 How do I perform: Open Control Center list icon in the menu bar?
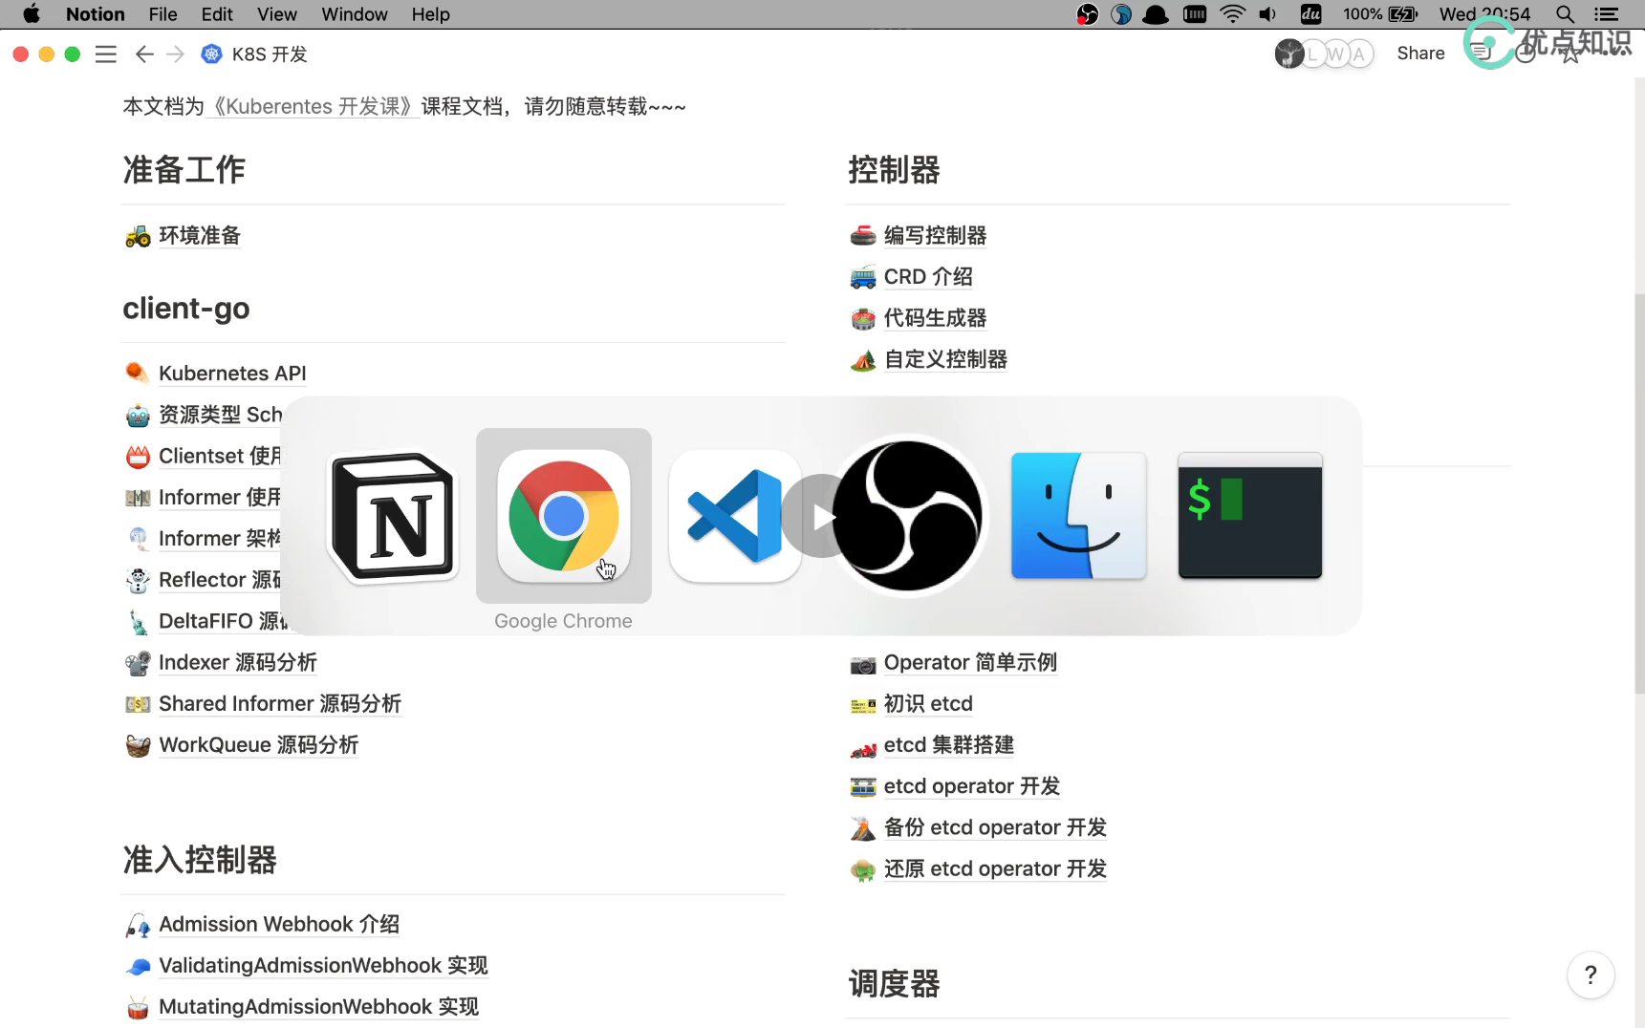1607,14
